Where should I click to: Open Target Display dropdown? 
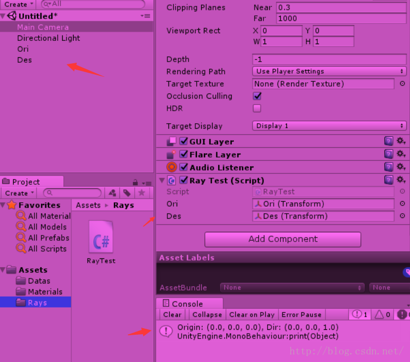coord(329,126)
